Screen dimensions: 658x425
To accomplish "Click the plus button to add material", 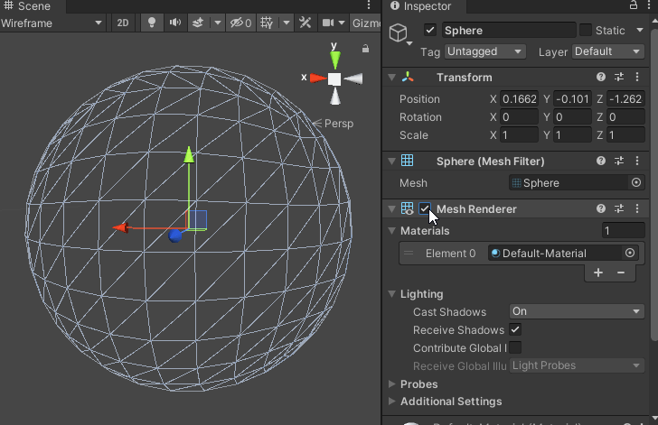I will (x=598, y=273).
